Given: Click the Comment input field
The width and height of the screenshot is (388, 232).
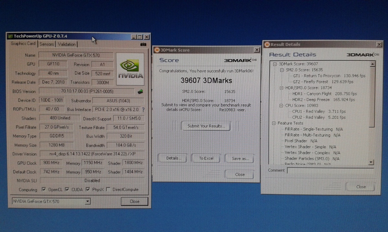Looking at the screenshot, I should [x=330, y=170].
